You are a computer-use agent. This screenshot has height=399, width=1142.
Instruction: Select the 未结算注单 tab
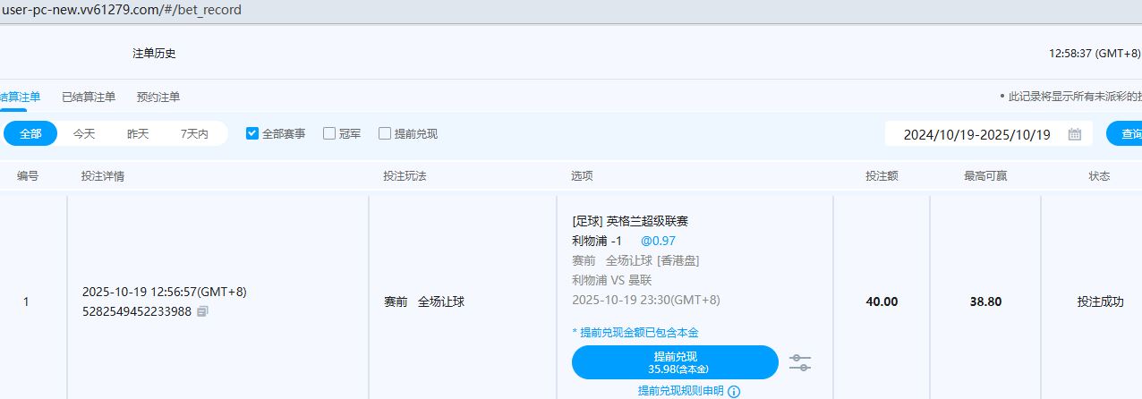pos(20,97)
